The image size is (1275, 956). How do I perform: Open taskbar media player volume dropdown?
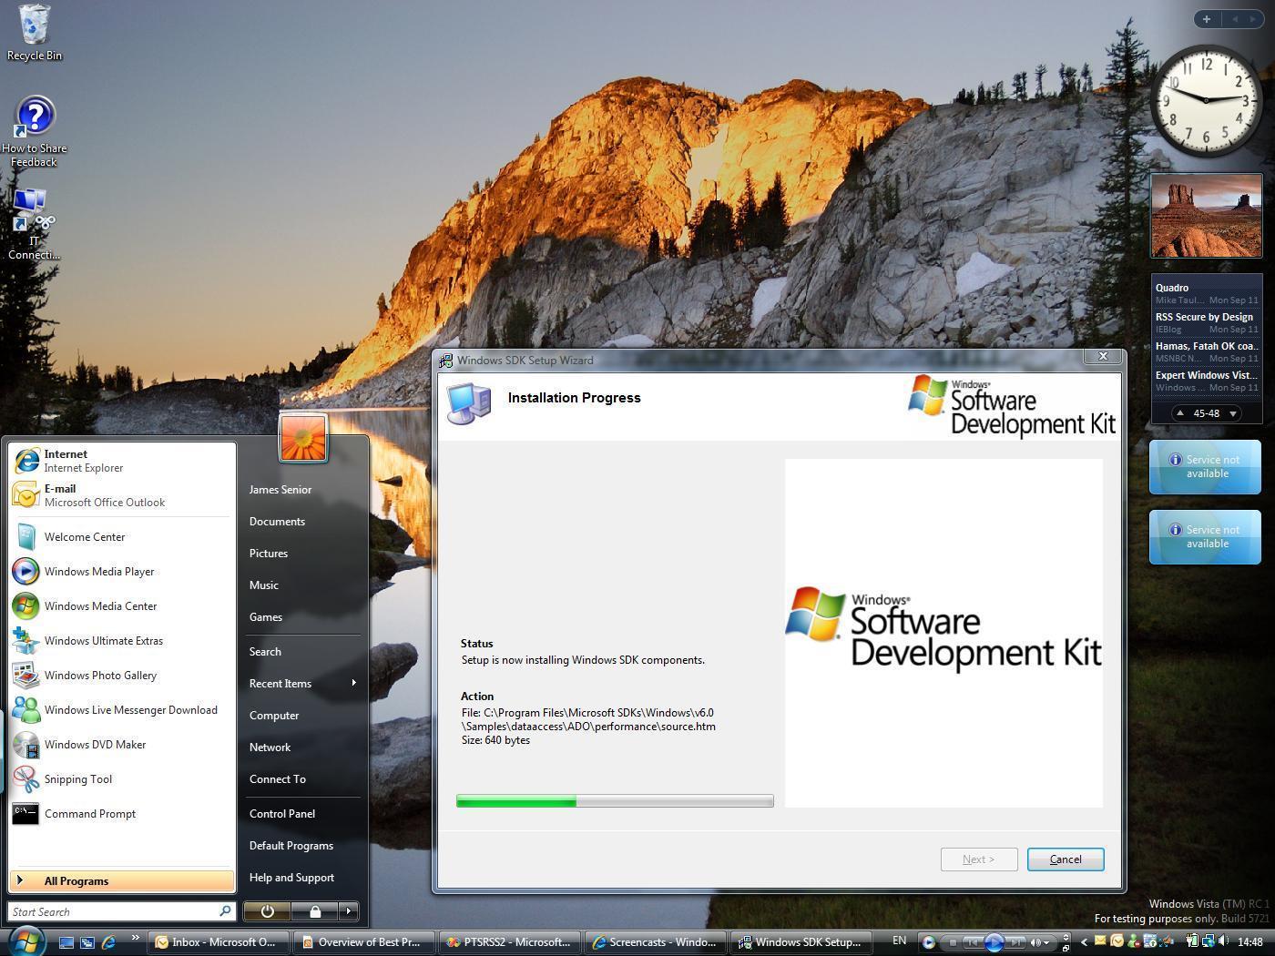1046,942
